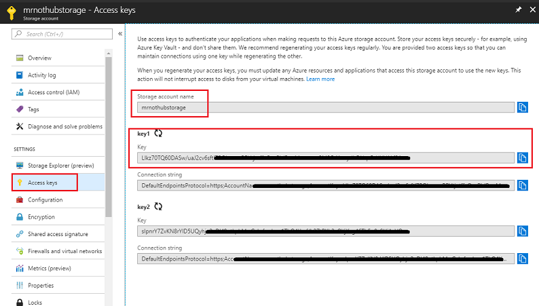
Task: Regenerate key2 with refresh icon
Action: 159,207
